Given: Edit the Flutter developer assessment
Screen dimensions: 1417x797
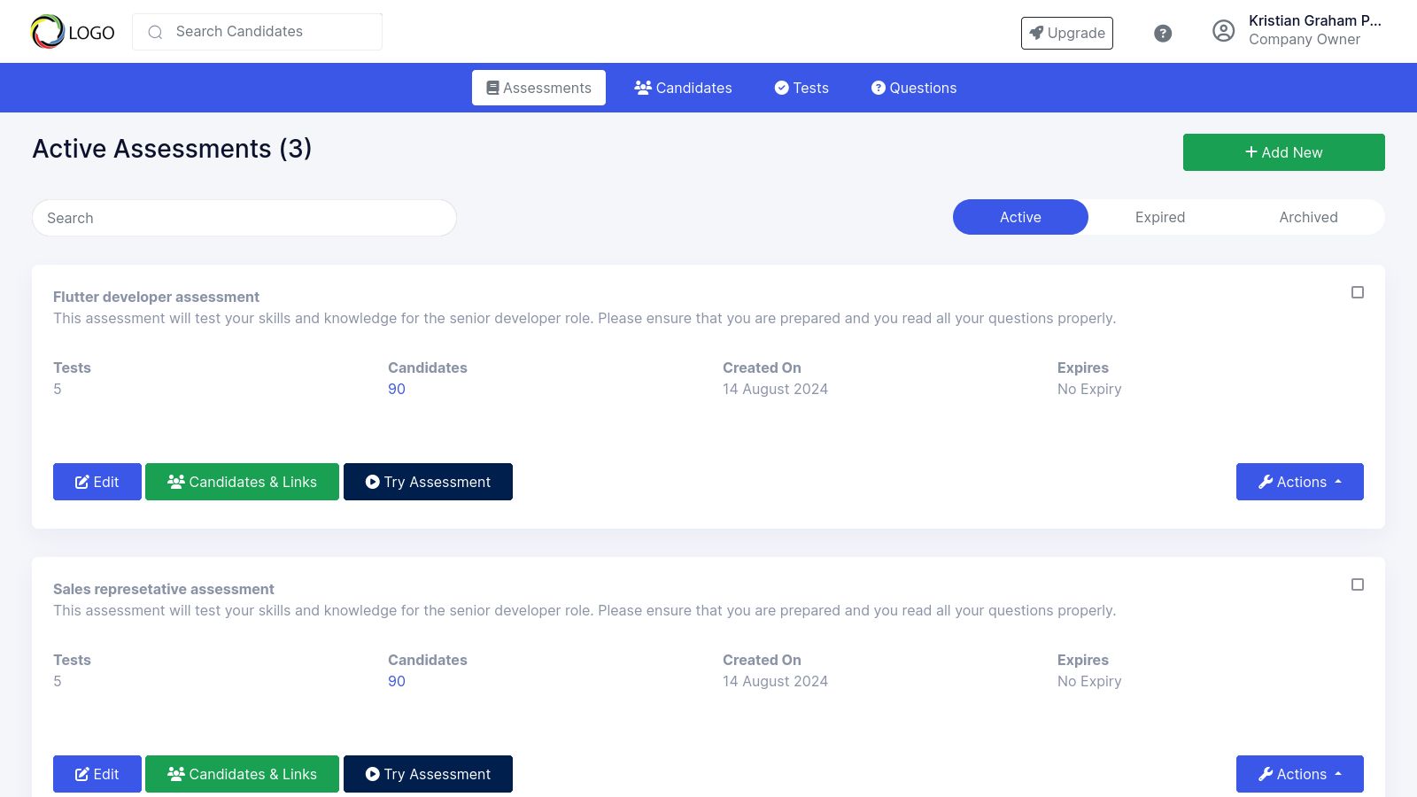Looking at the screenshot, I should tap(97, 482).
